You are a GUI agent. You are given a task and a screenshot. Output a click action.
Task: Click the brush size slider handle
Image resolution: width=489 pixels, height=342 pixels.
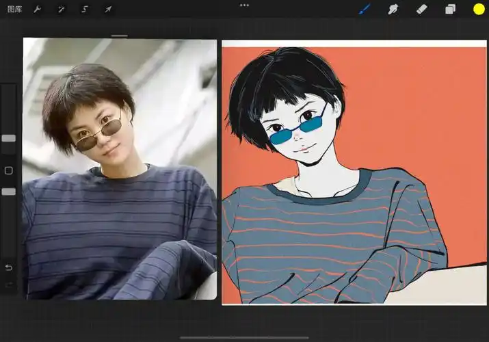click(x=9, y=138)
